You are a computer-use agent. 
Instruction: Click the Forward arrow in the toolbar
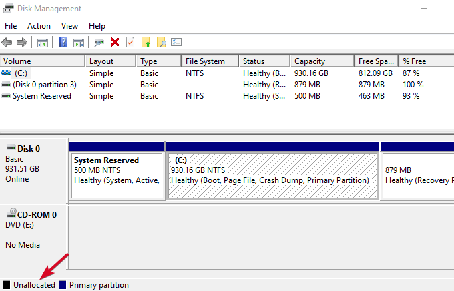22,42
